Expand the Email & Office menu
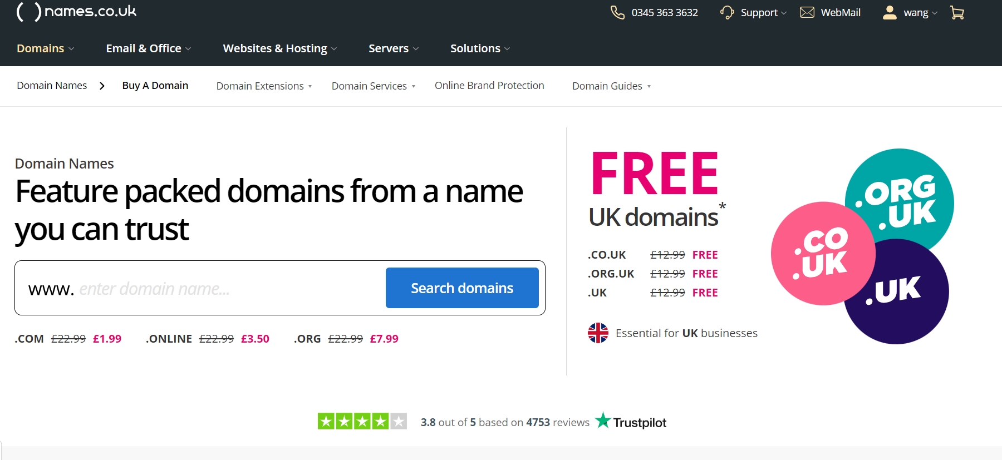The width and height of the screenshot is (1002, 460). [149, 48]
